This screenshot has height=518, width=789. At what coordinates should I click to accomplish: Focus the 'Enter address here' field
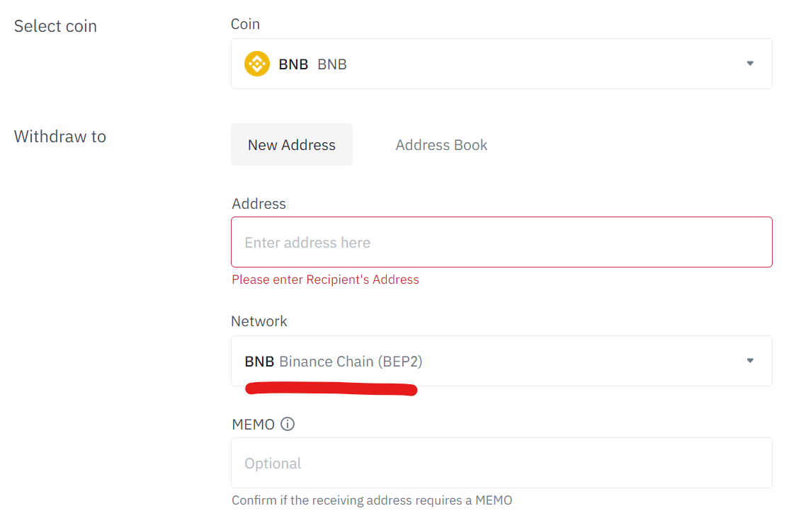coord(501,243)
